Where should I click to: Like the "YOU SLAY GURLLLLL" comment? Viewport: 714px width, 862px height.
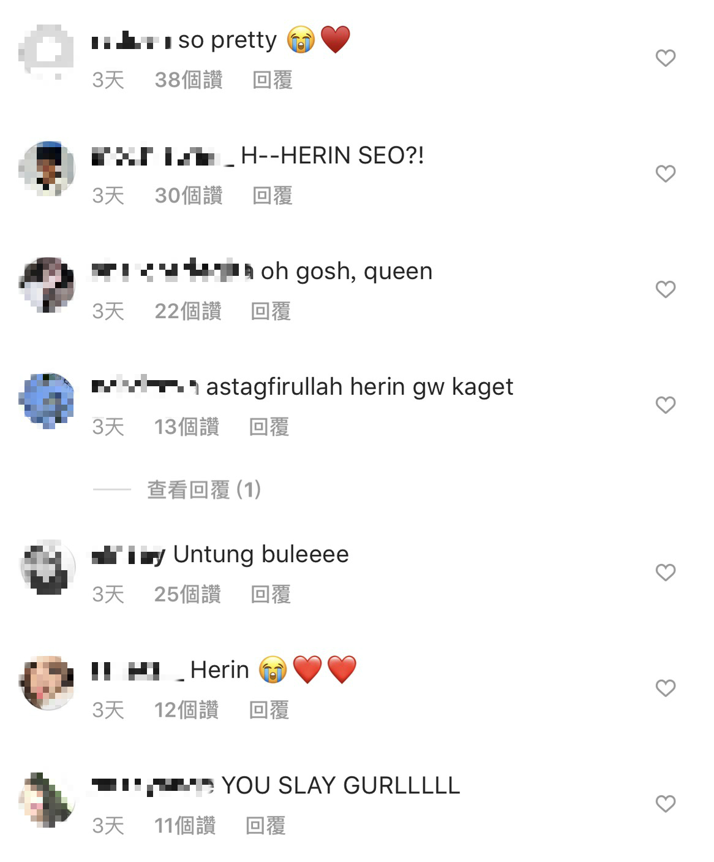coord(665,804)
